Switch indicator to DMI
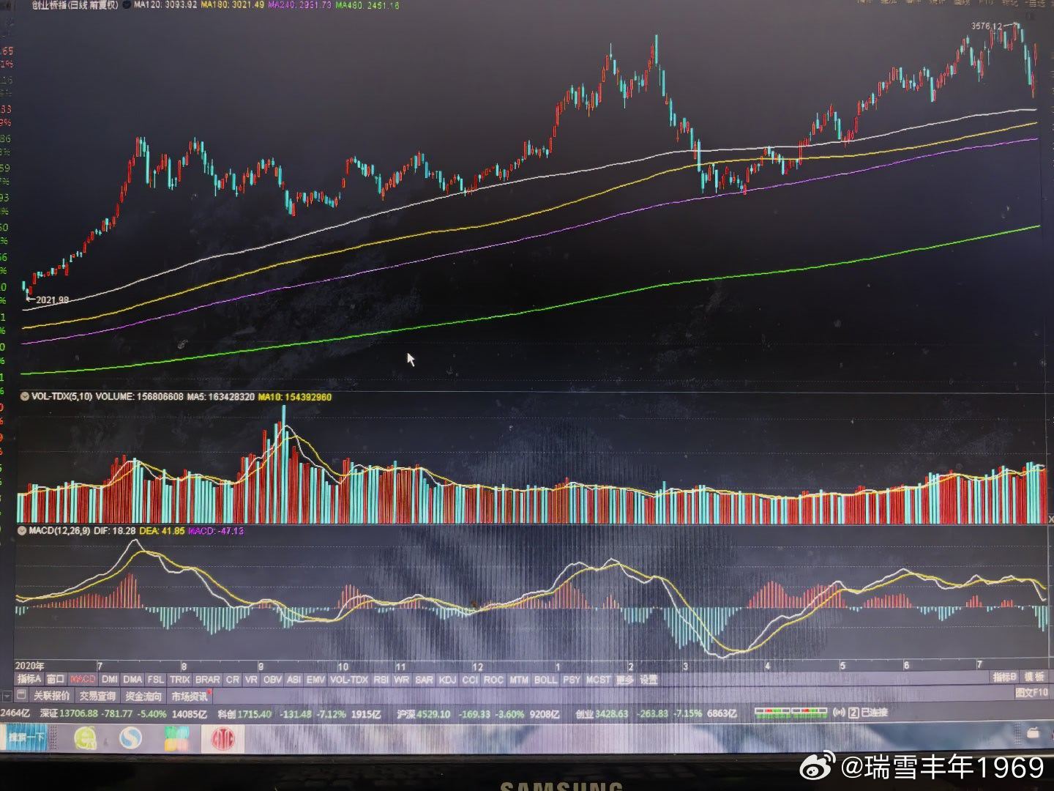 110,679
